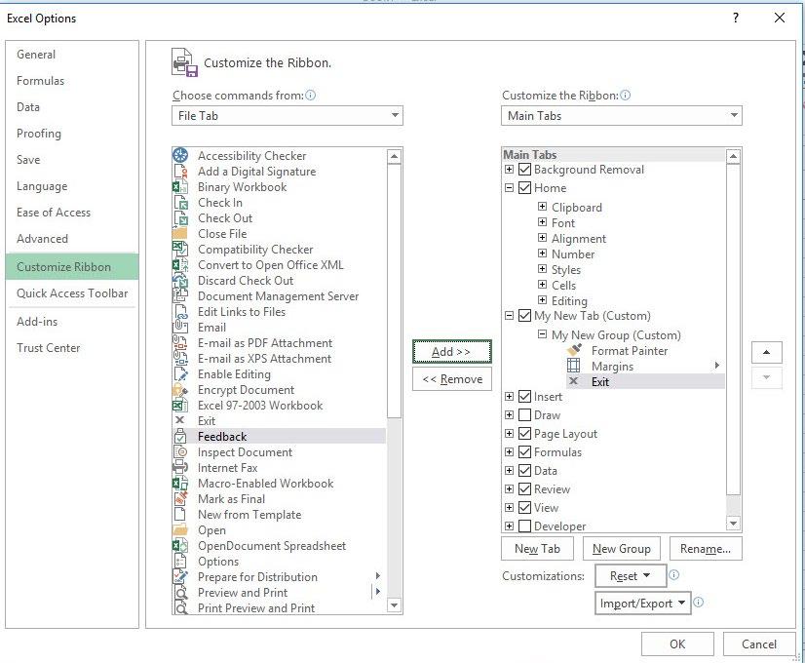This screenshot has height=663, width=805.
Task: Uncheck the Insert tab checkbox
Action: point(524,397)
